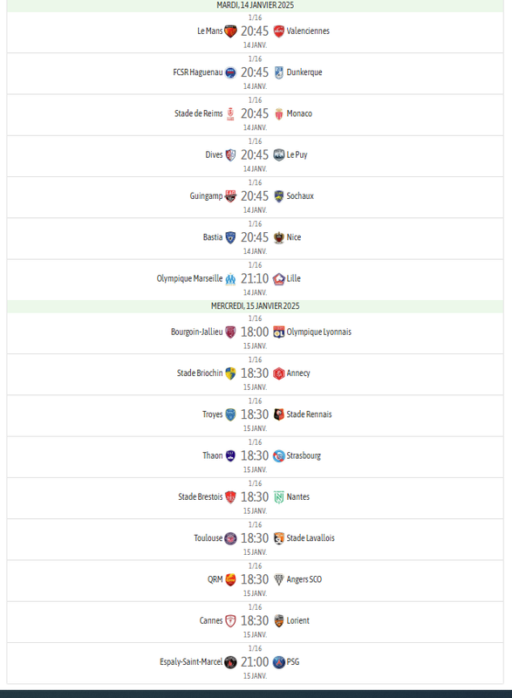Click the Valenciennes club crest
The image size is (512, 698).
coord(279,31)
